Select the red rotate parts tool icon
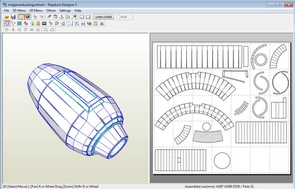This screenshot has height=189, width=295. tap(13, 23)
